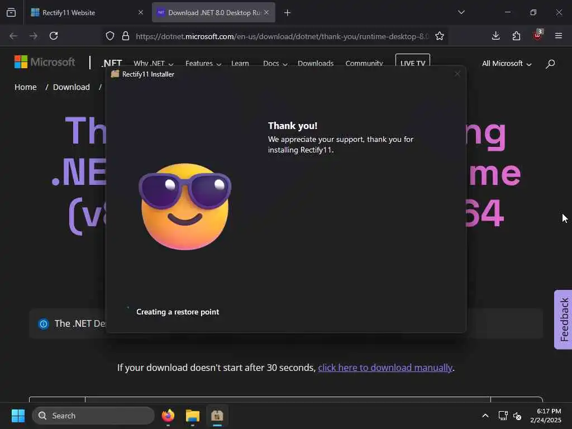The height and width of the screenshot is (429, 572).
Task: Open the Feedback side tab
Action: [x=563, y=320]
